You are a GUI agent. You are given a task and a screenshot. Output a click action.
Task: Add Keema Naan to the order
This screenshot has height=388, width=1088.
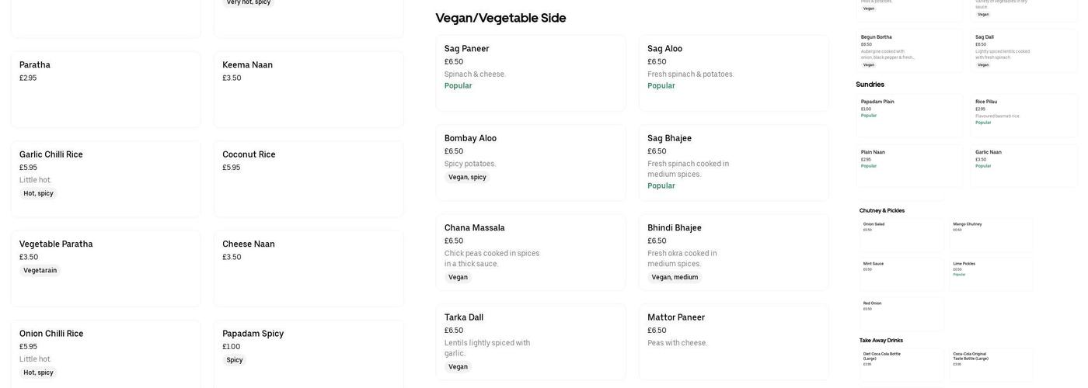[309, 89]
